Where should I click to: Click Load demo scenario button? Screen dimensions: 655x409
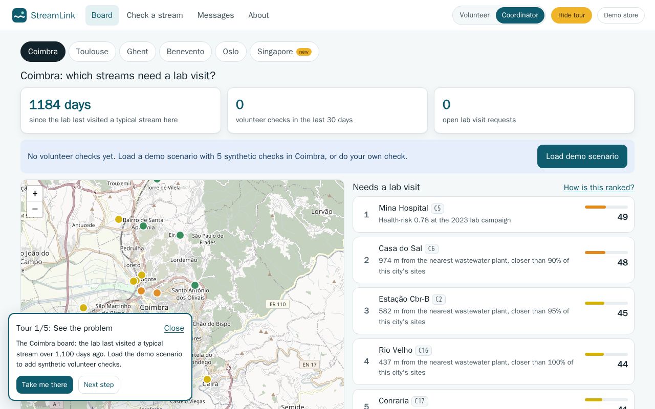(582, 156)
